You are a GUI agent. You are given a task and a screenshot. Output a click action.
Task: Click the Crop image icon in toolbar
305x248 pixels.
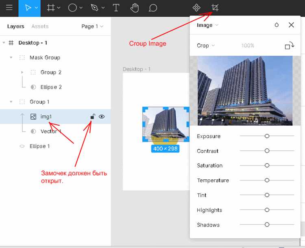click(x=215, y=8)
